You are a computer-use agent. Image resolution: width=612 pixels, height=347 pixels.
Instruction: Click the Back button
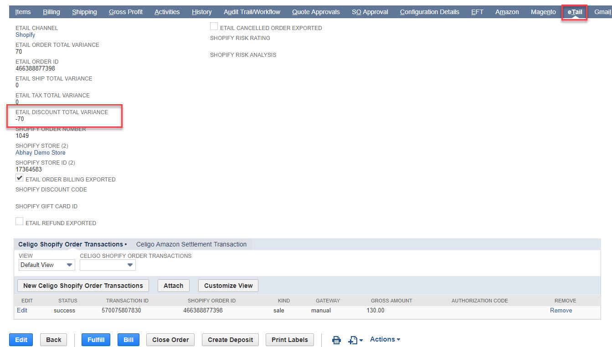(x=54, y=340)
